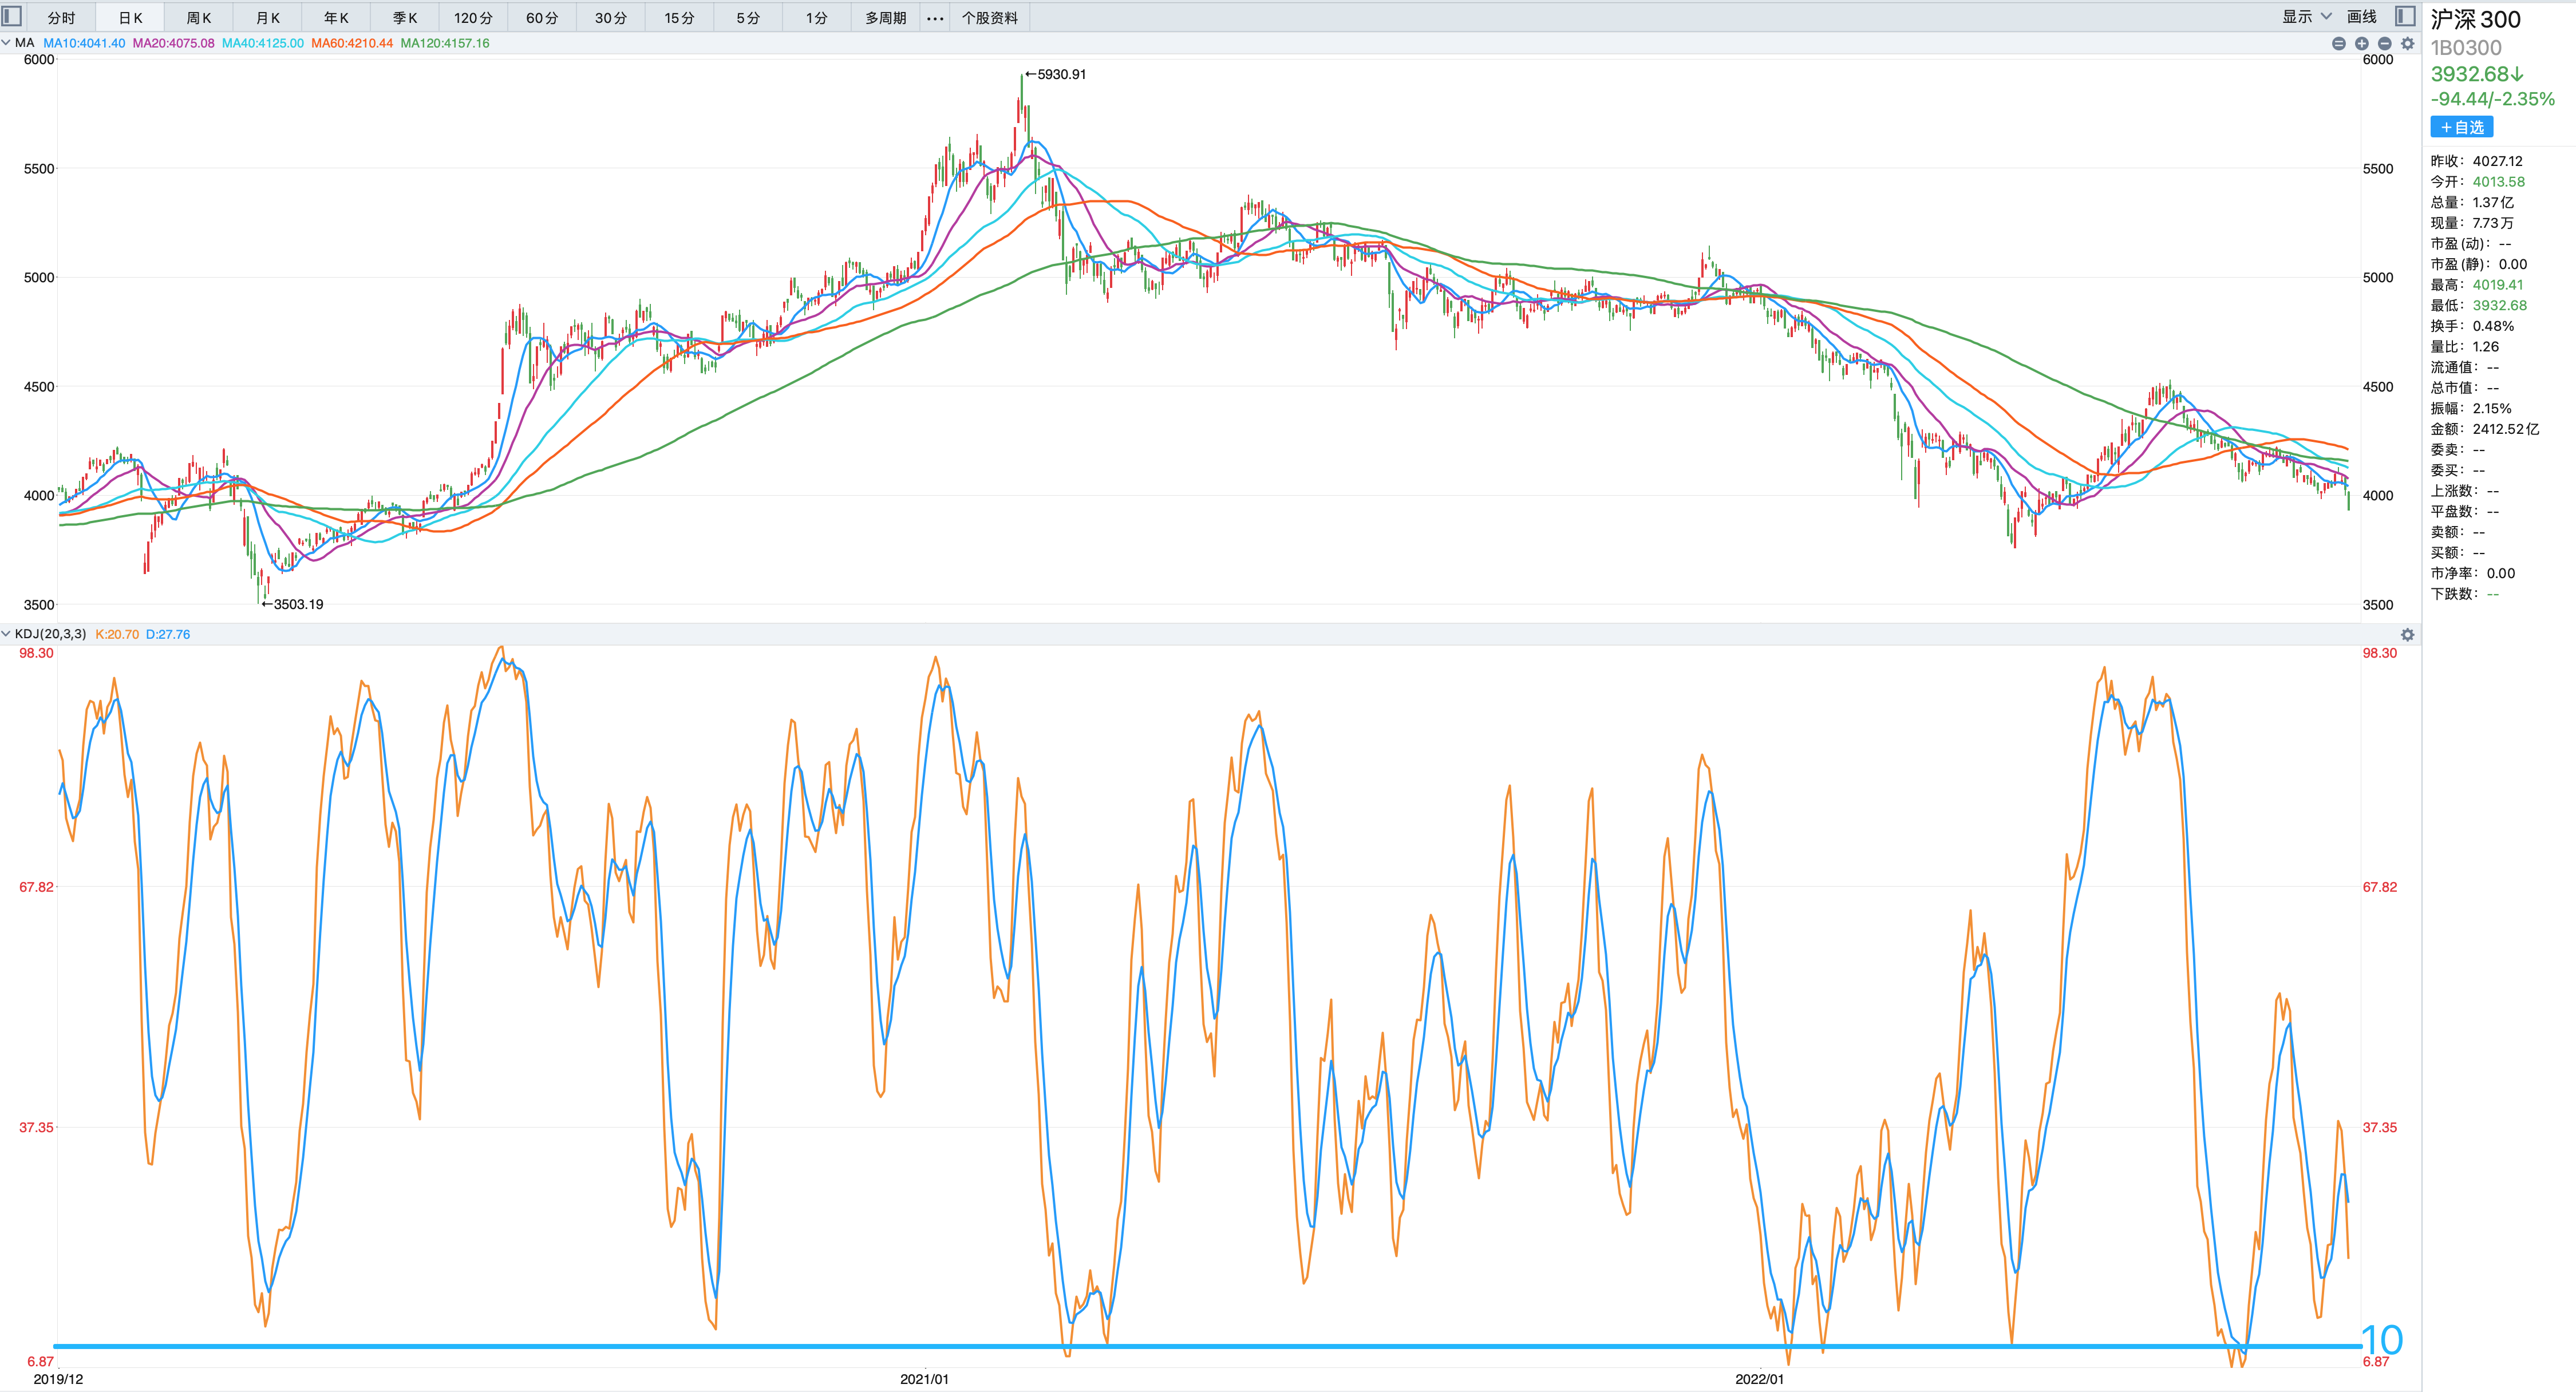The width and height of the screenshot is (2576, 1392).
Task: Click the zoom in plus icon
Action: pyautogui.click(x=2361, y=43)
